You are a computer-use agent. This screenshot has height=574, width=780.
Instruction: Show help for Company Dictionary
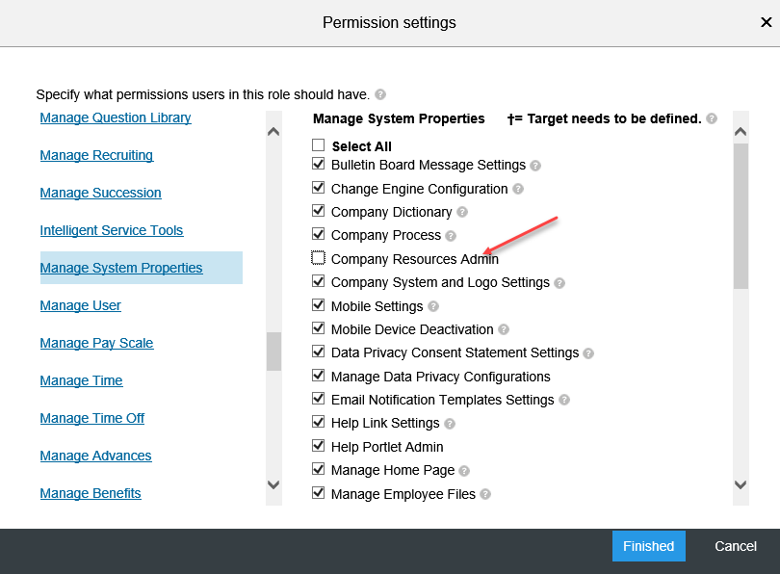tap(462, 213)
